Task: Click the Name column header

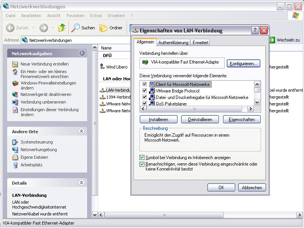Action: (x=114, y=48)
